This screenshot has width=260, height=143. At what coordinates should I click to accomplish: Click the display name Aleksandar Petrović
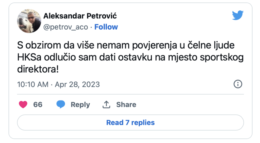click(80, 16)
